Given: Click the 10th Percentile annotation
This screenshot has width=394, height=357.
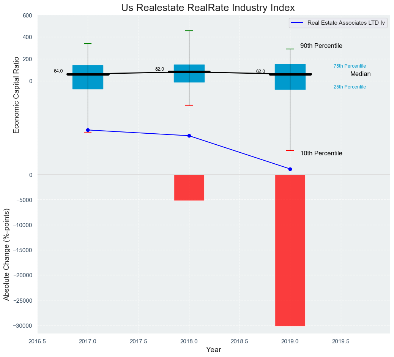Looking at the screenshot, I should click(321, 153).
